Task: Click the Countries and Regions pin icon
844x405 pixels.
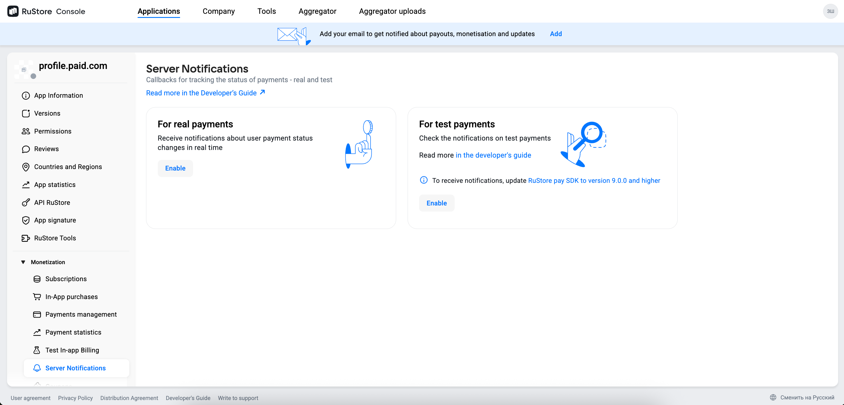Action: point(26,167)
